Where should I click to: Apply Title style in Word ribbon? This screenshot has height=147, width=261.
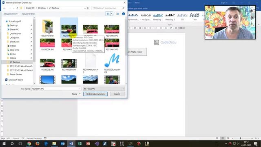(x=195, y=17)
